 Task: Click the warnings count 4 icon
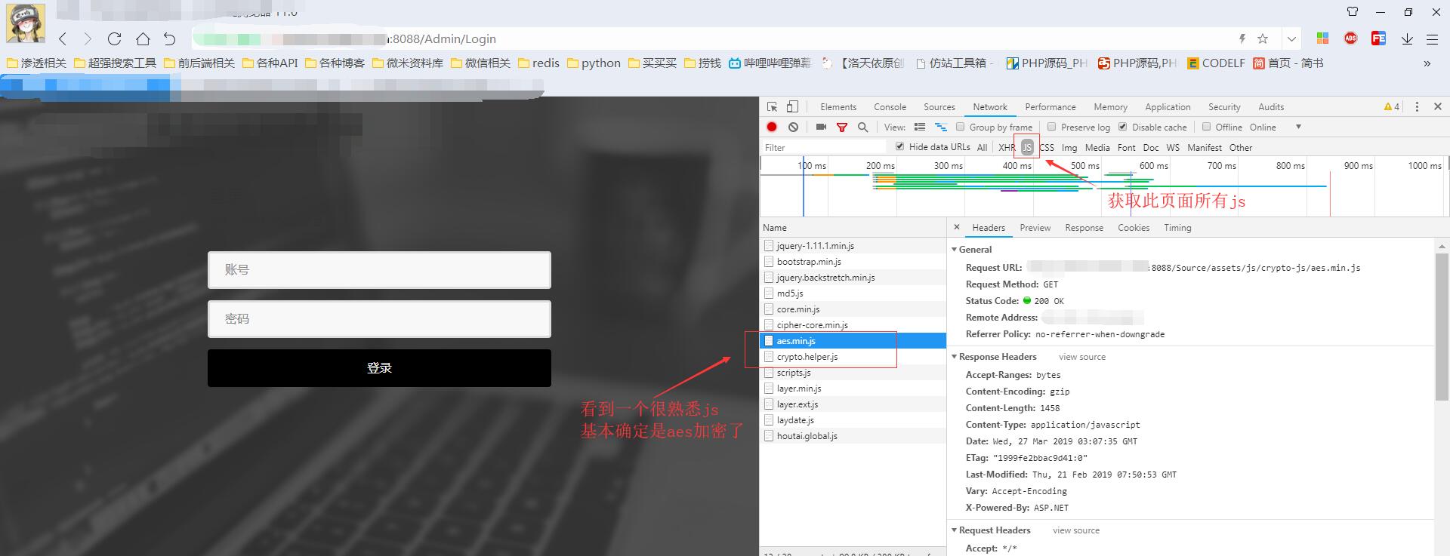[1392, 106]
